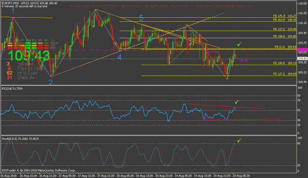This screenshot has width=308, height=178.
Task: Click the 110.35 price axis value
Action: pyautogui.click(x=303, y=13)
